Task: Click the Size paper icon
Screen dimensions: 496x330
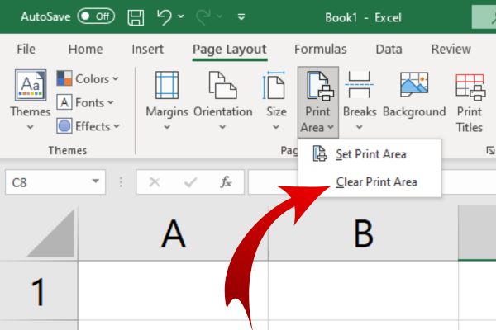Action: [x=274, y=85]
